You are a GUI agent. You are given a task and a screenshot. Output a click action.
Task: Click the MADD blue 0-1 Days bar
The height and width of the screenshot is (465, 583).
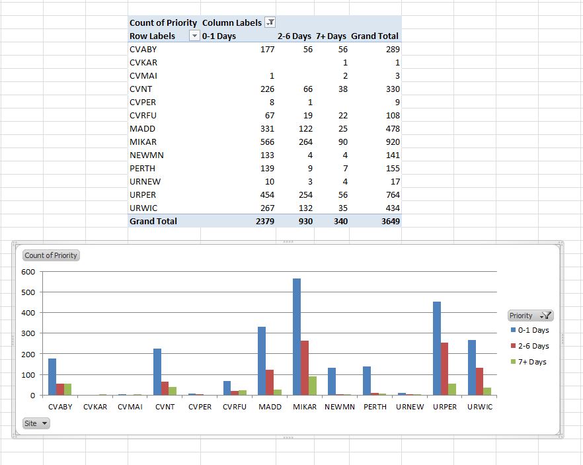[262, 361]
